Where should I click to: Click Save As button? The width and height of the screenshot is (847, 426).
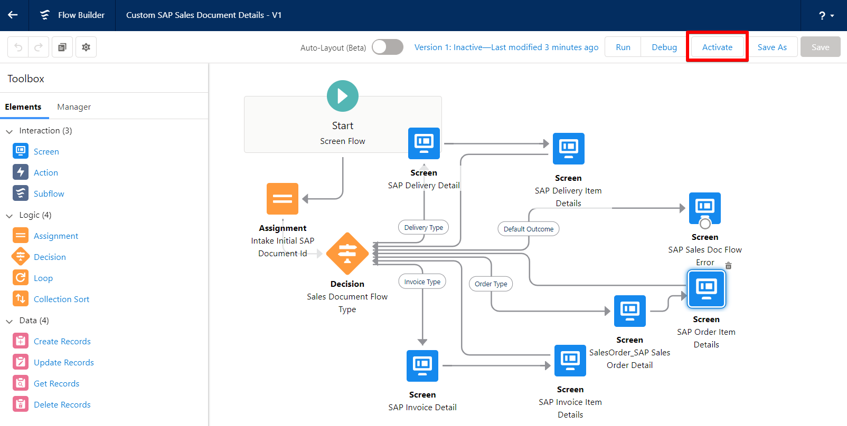[772, 47]
